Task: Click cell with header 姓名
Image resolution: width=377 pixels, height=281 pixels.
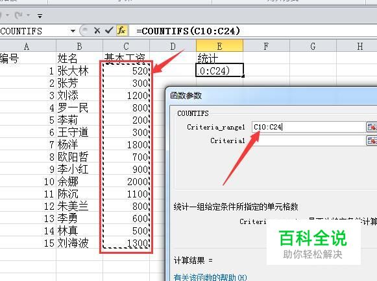Action: tap(79, 58)
